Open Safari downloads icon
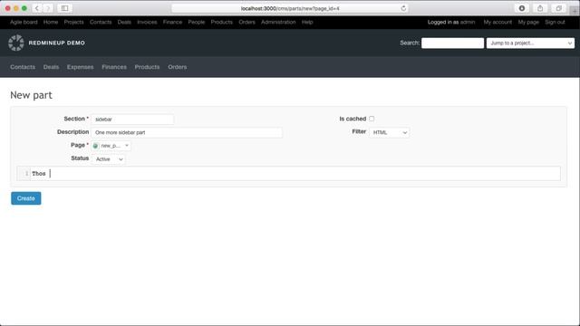The width and height of the screenshot is (580, 326). (522, 8)
